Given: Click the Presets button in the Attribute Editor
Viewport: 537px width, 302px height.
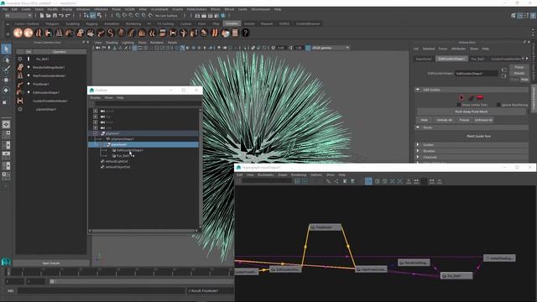Looking at the screenshot, I should 519,73.
